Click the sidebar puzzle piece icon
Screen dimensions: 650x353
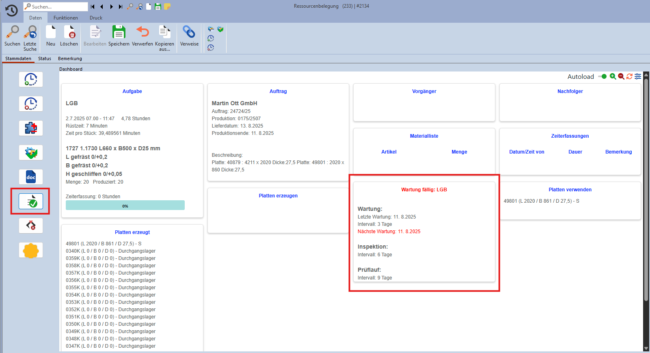pyautogui.click(x=31, y=128)
